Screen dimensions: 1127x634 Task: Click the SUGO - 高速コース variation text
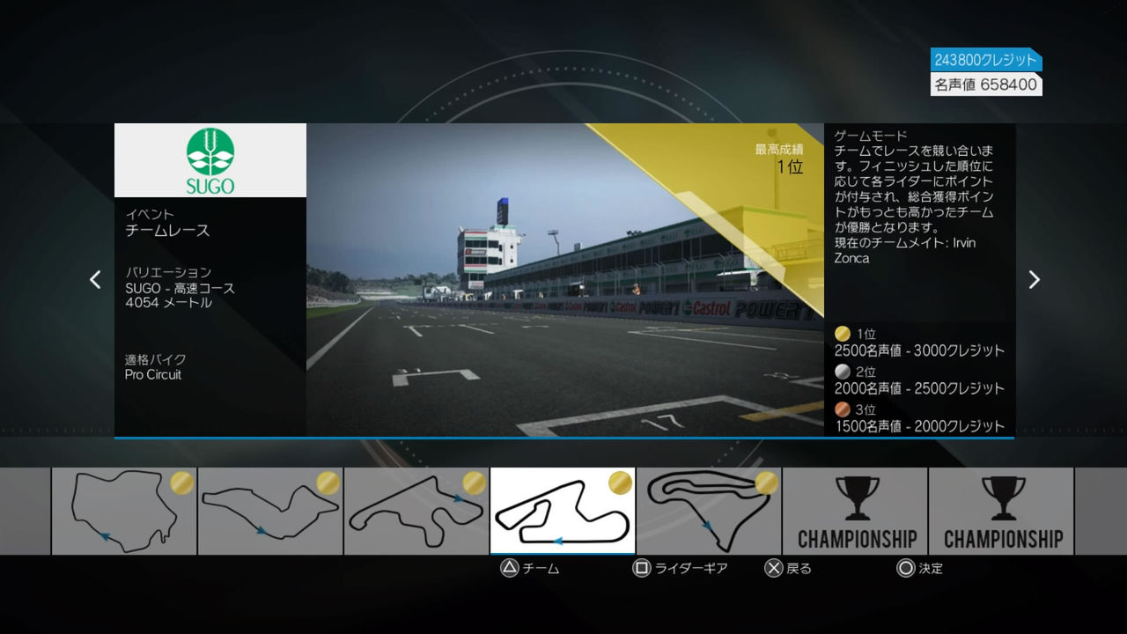180,288
